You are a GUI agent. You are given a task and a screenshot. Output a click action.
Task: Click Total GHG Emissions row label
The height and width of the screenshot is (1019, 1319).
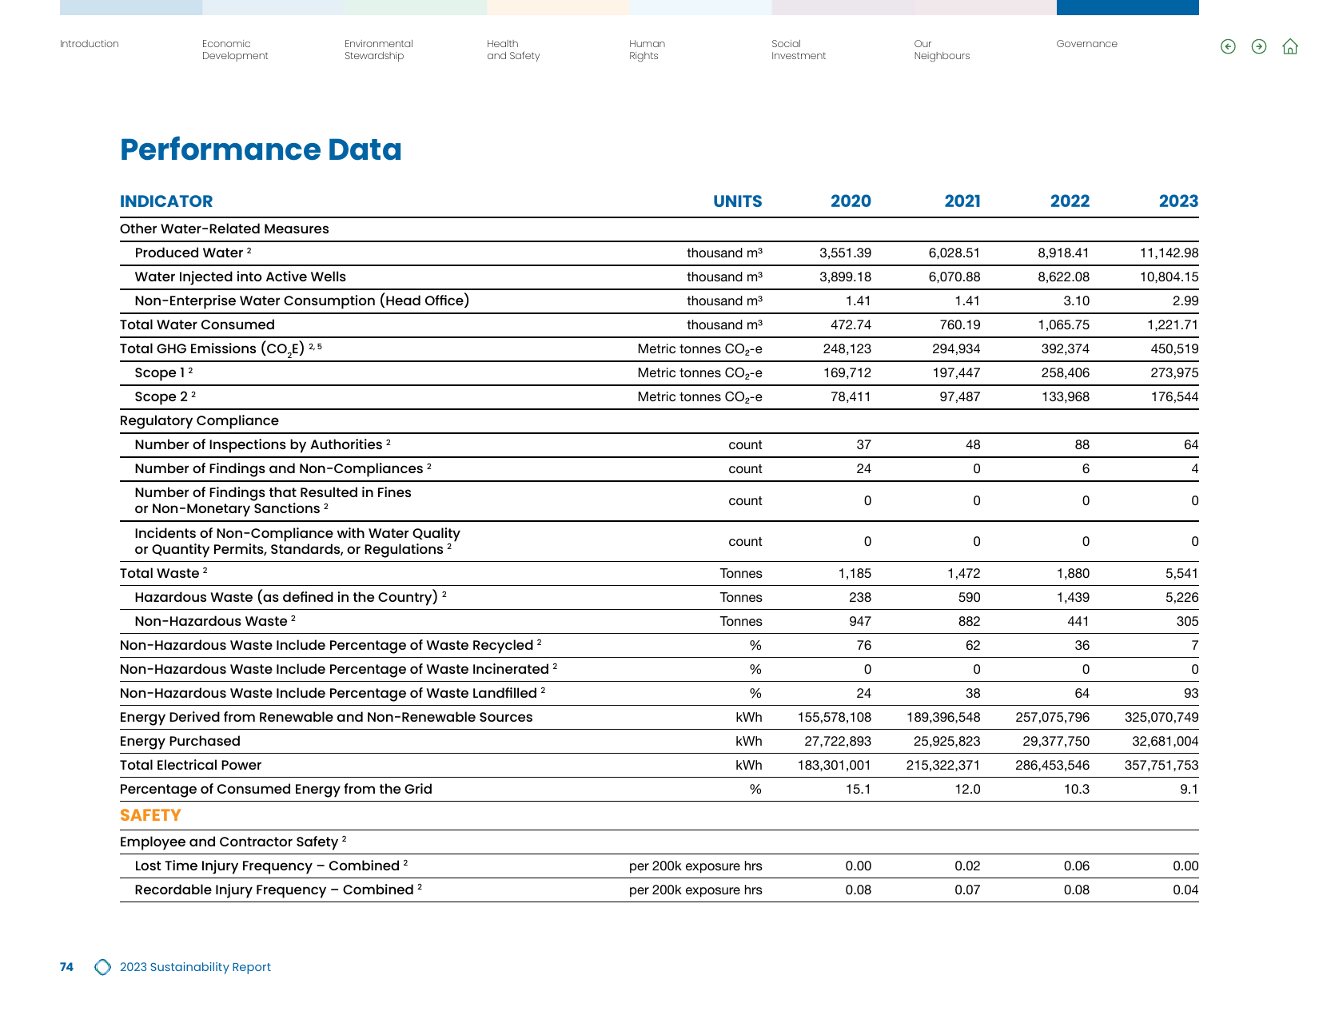(x=221, y=349)
